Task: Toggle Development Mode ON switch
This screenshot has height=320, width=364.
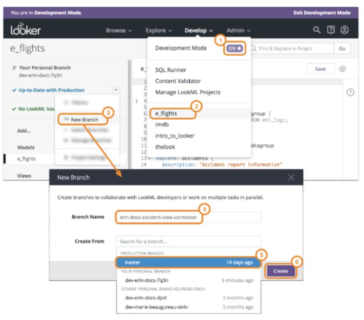Action: (234, 48)
